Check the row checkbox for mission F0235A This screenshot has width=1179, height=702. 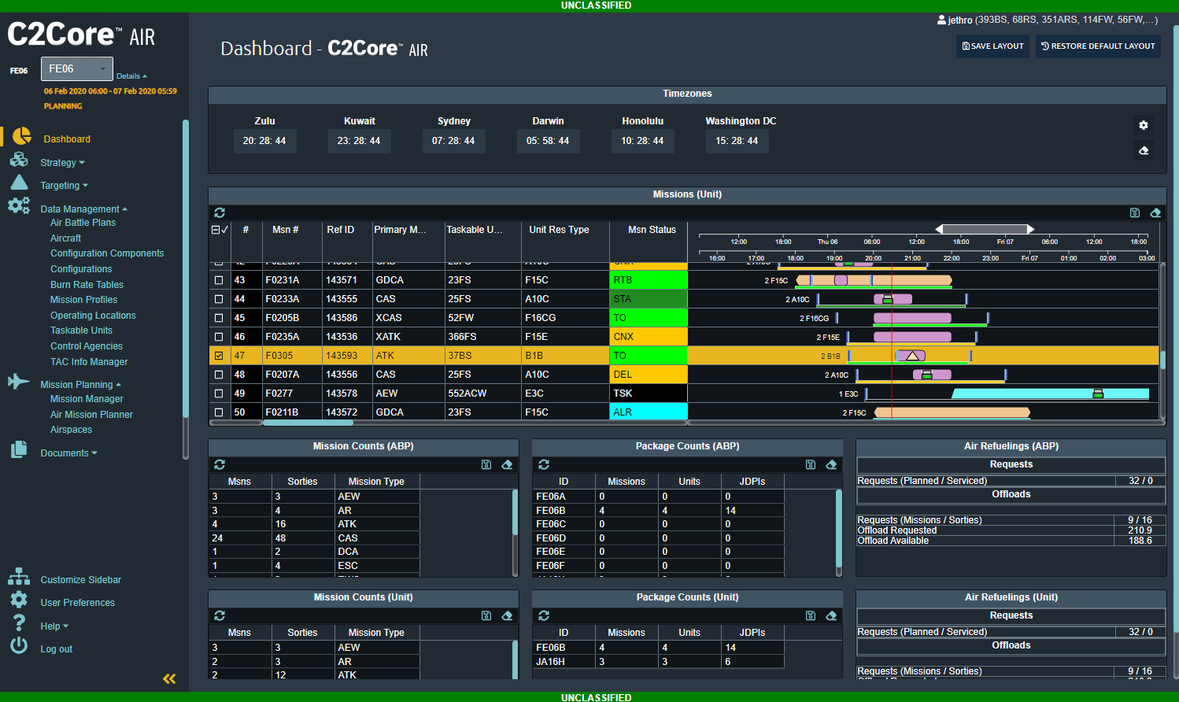[x=219, y=336]
